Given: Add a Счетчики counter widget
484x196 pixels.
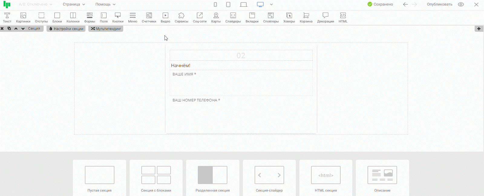Looking at the screenshot, I should (x=149, y=17).
